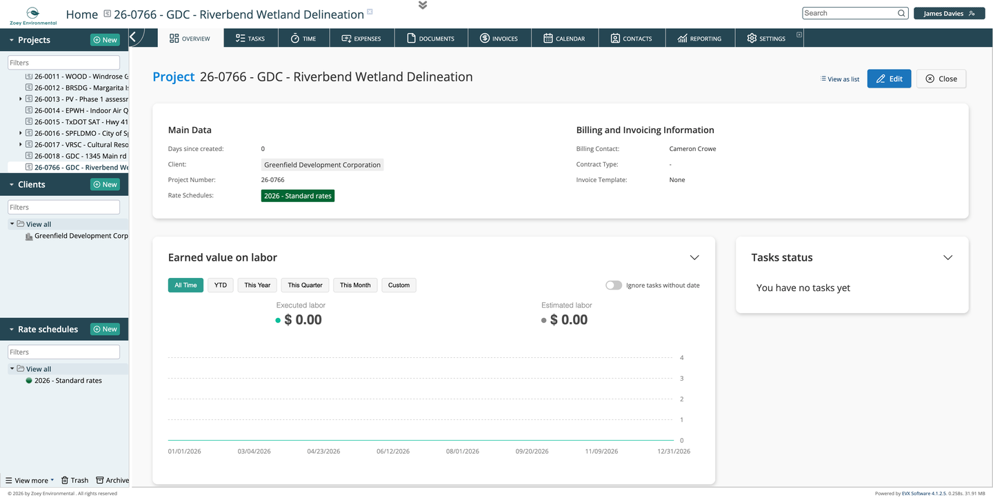Click the Archive box icon in the sidebar footer

click(100, 480)
